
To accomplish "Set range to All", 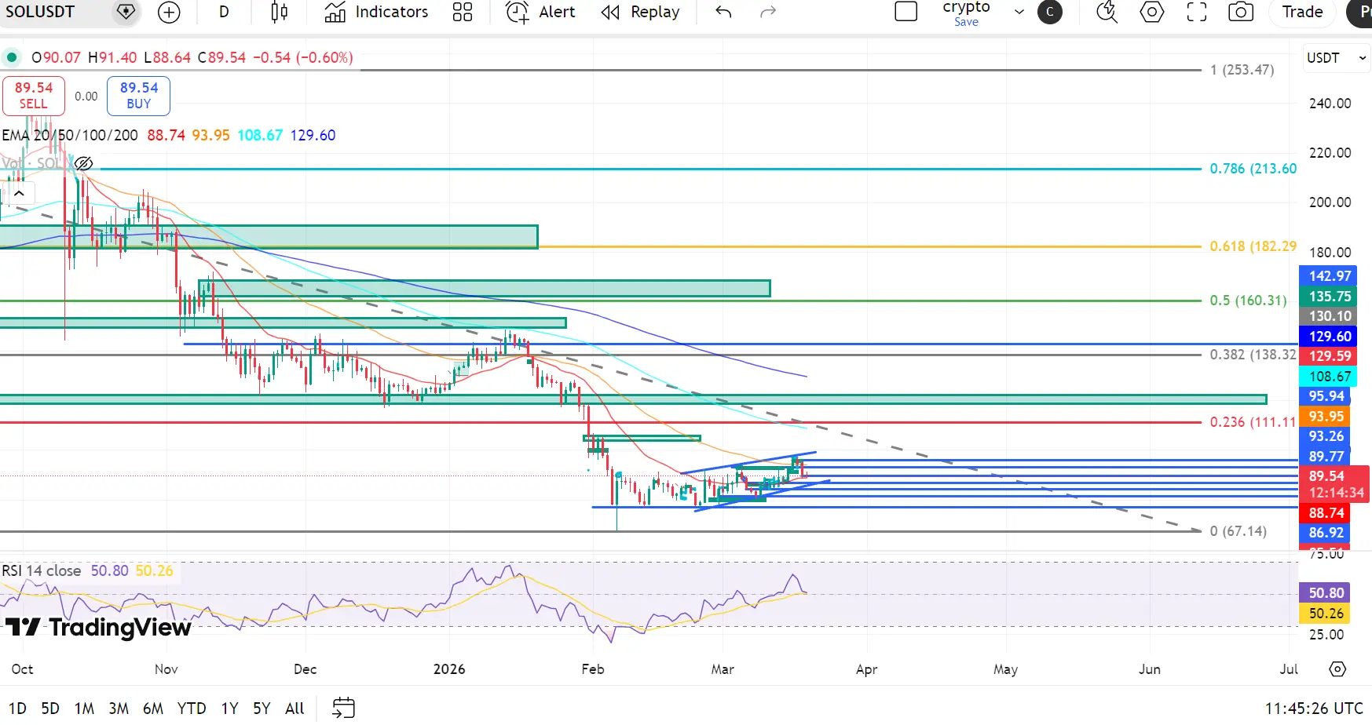I will (x=295, y=709).
